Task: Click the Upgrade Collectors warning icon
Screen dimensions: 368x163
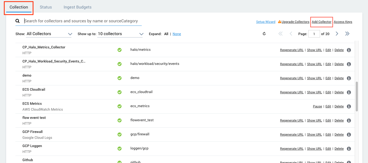Action: pyautogui.click(x=280, y=22)
